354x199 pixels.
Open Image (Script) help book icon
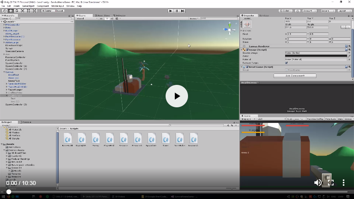(x=346, y=50)
